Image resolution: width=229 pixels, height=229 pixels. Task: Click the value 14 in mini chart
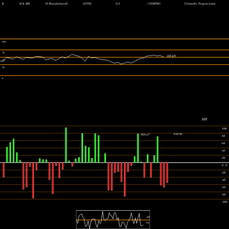[x=147, y=223]
